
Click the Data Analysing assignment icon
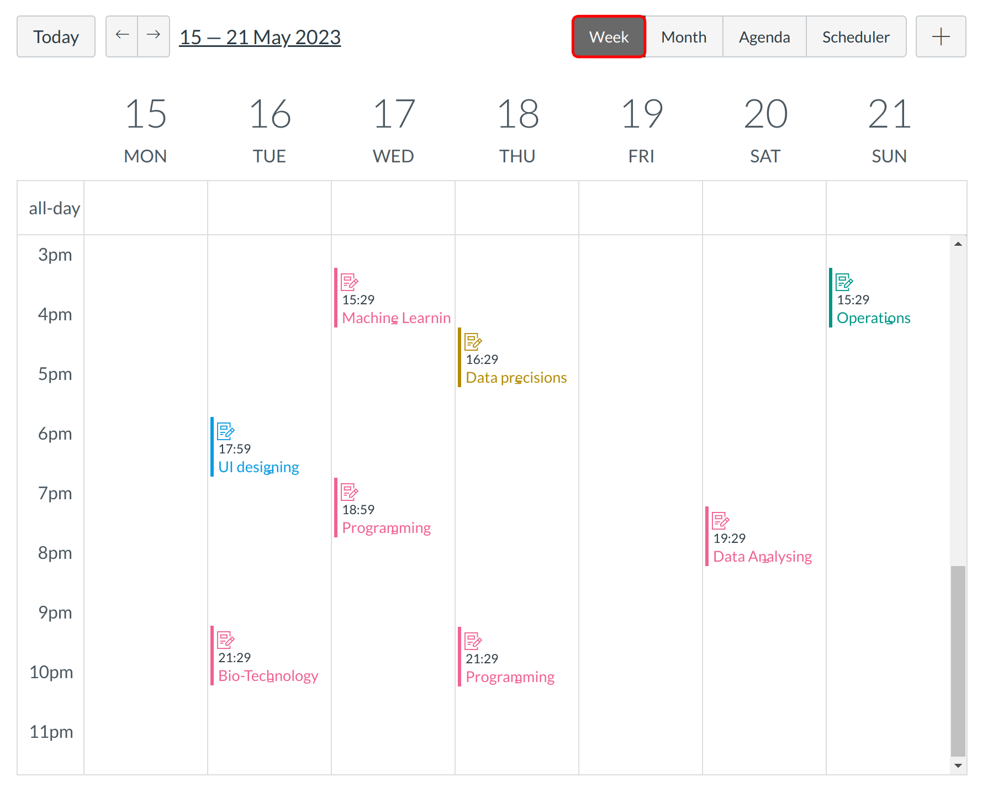(720, 520)
